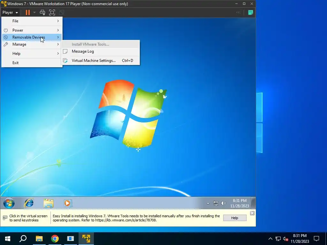Click the Windows 7 volume tray icon
The width and height of the screenshot is (327, 245).
(223, 203)
